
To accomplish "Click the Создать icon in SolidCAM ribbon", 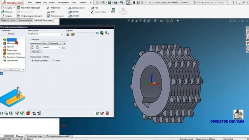I will click(3, 8).
